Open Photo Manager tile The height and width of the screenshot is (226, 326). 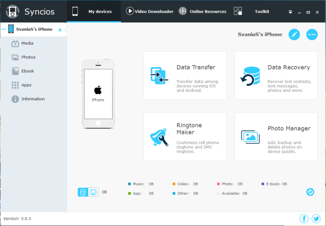[x=276, y=137]
